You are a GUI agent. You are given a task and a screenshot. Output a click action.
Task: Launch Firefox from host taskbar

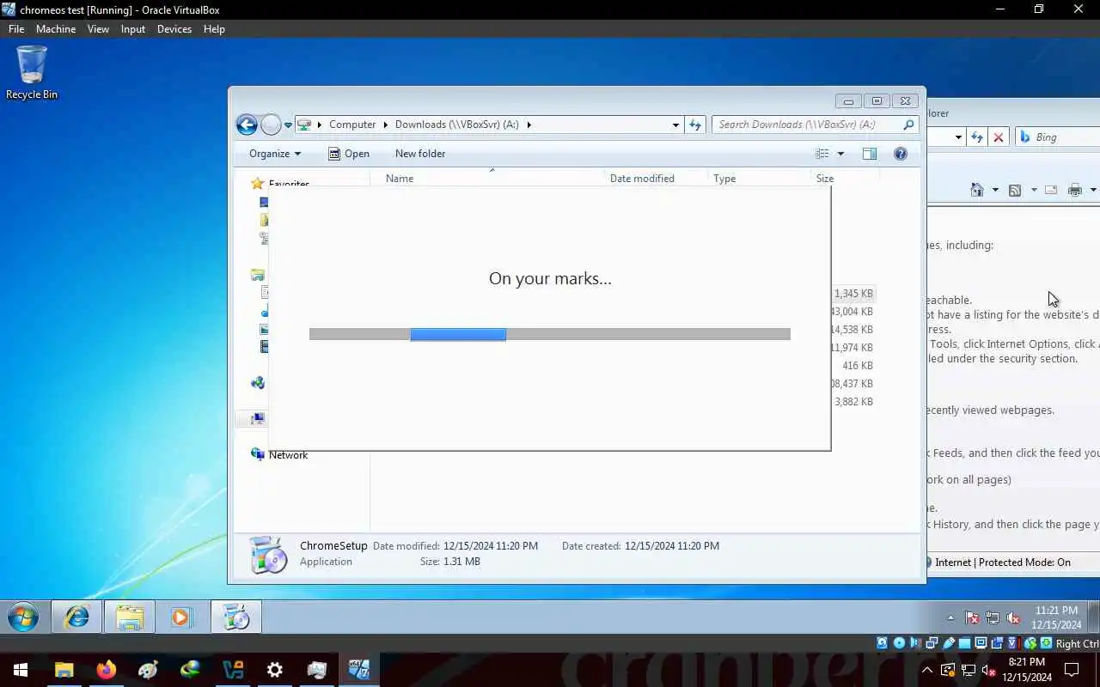[107, 670]
